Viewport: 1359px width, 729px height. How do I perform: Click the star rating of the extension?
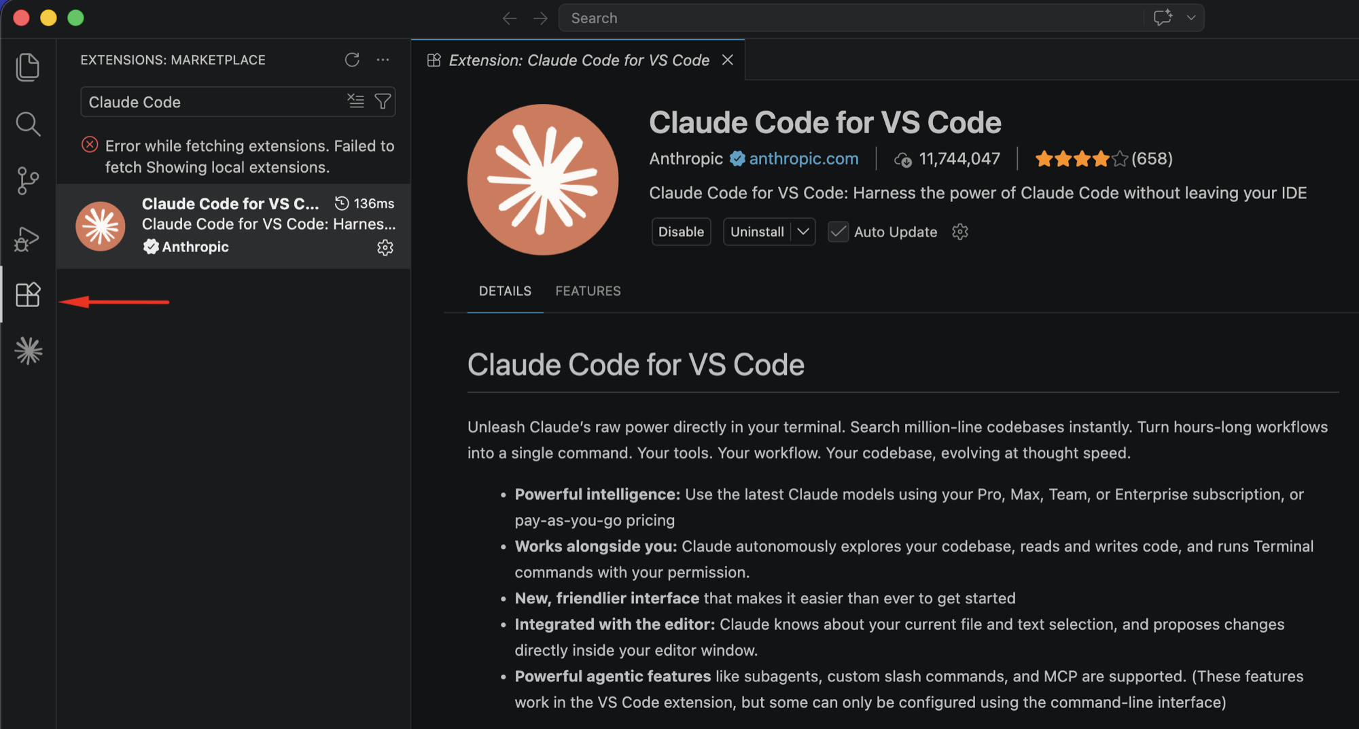pos(1080,159)
